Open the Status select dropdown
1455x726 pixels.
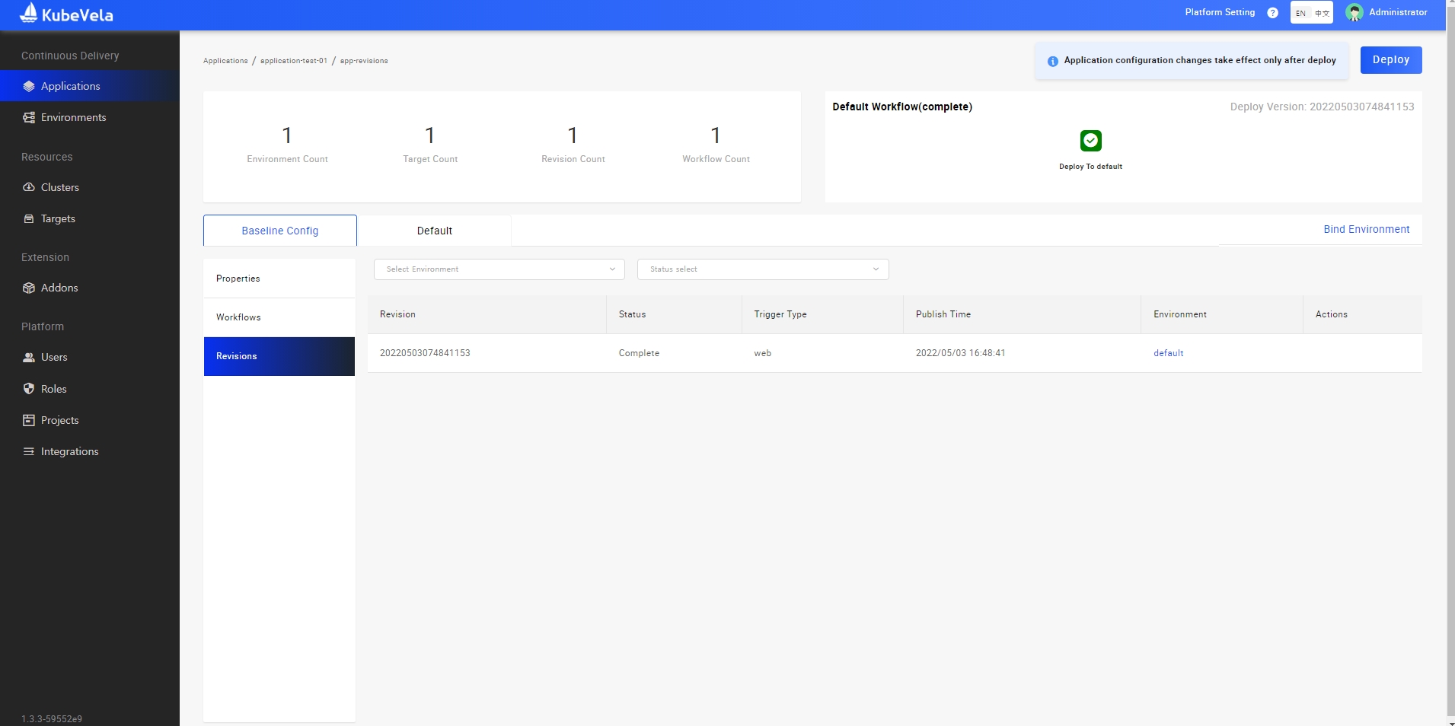762,269
